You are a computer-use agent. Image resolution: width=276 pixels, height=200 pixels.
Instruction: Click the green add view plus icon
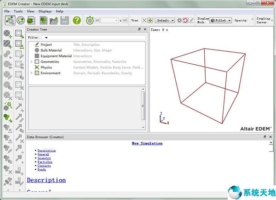tap(150, 20)
